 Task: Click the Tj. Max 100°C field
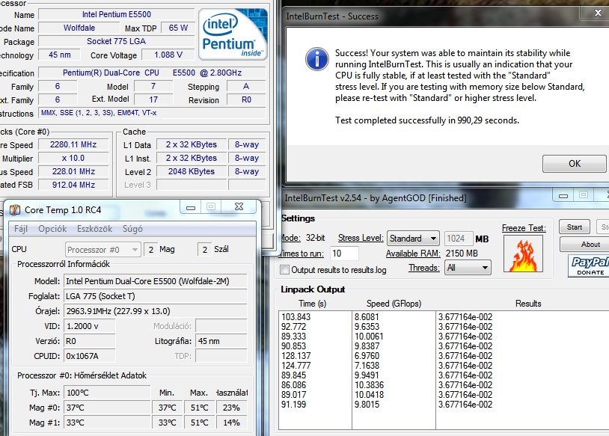pos(107,393)
